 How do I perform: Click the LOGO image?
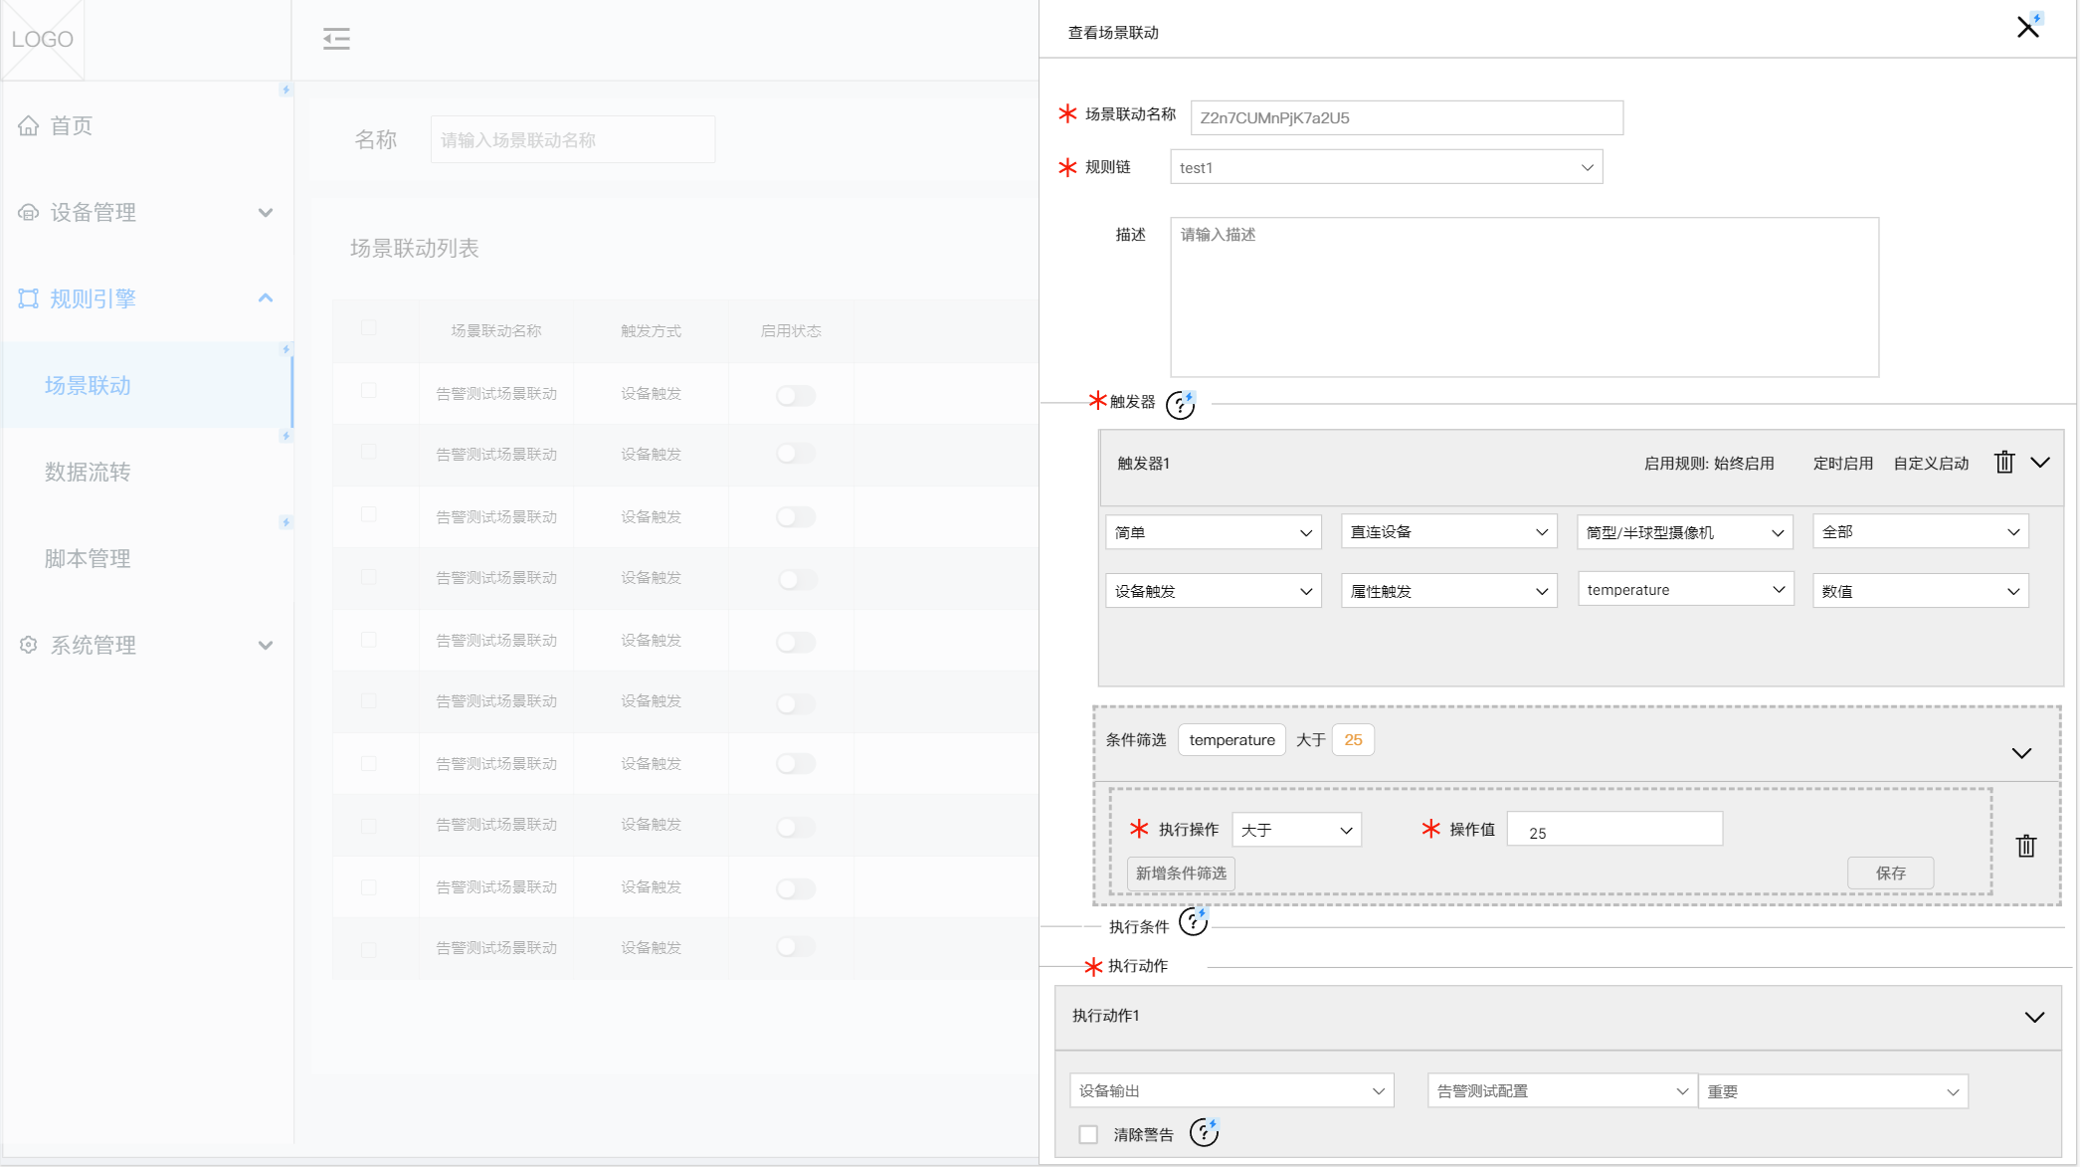(x=43, y=39)
